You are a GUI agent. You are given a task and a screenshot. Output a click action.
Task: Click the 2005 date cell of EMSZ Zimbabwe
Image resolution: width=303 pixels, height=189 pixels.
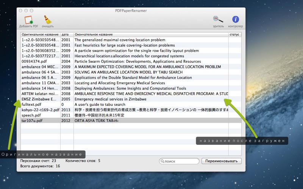(66, 99)
